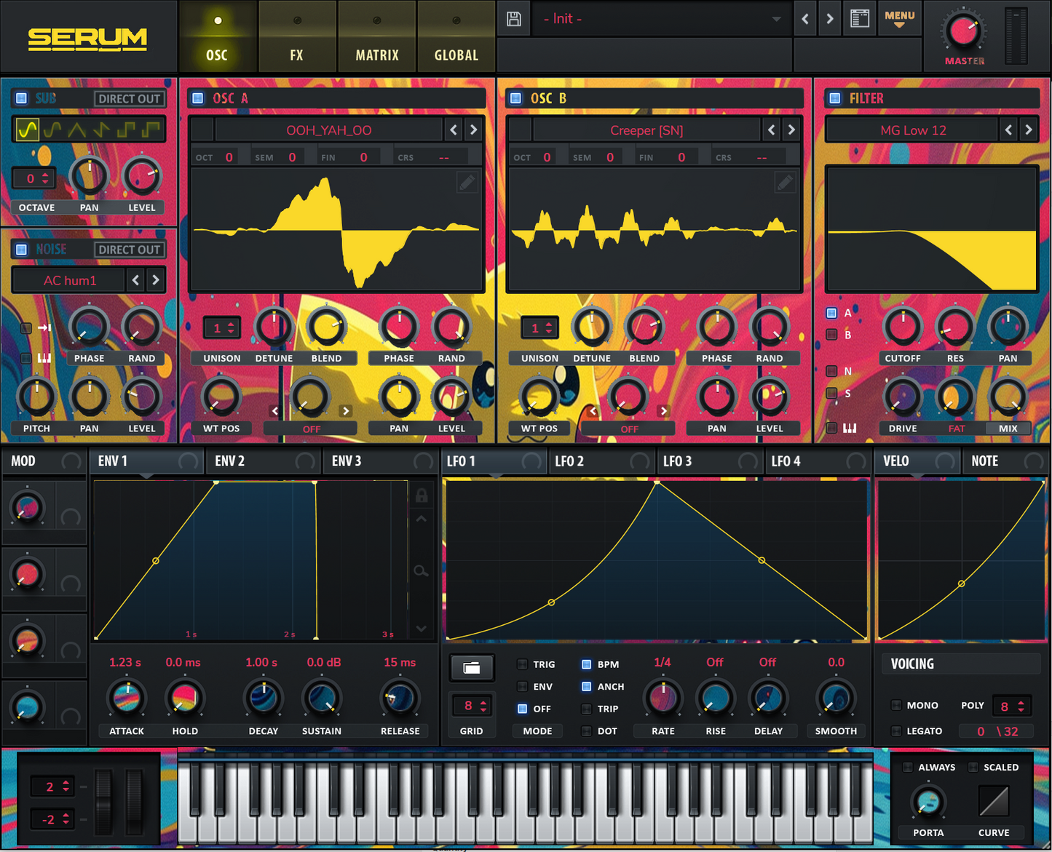Adjust the envelope ATTACK knob
This screenshot has width=1052, height=852.
[127, 698]
